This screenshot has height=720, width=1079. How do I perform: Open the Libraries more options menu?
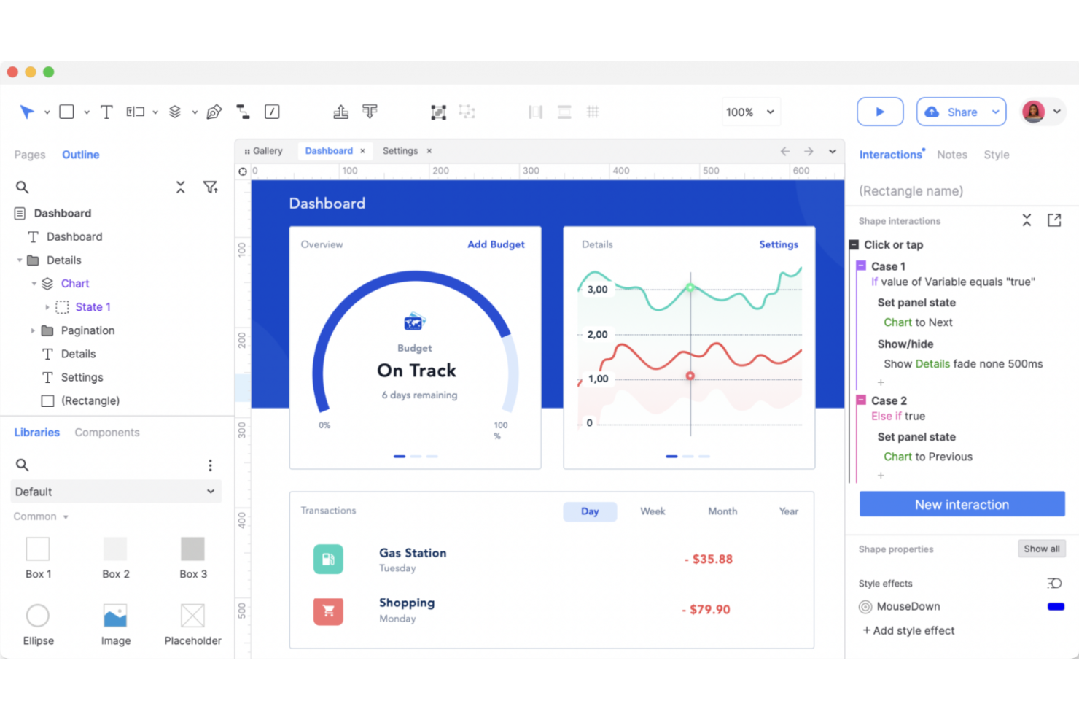point(210,465)
